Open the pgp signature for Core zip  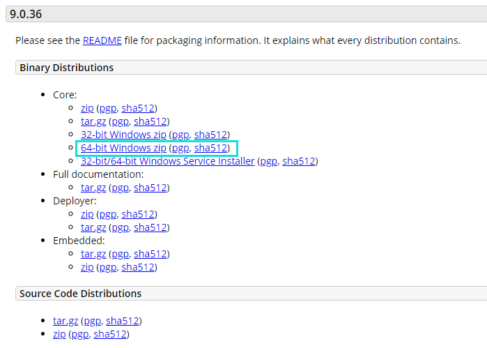tap(108, 108)
